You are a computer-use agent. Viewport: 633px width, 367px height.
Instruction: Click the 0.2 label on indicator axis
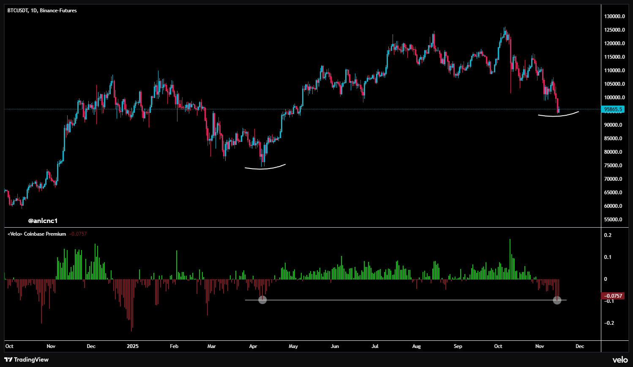tap(608, 235)
